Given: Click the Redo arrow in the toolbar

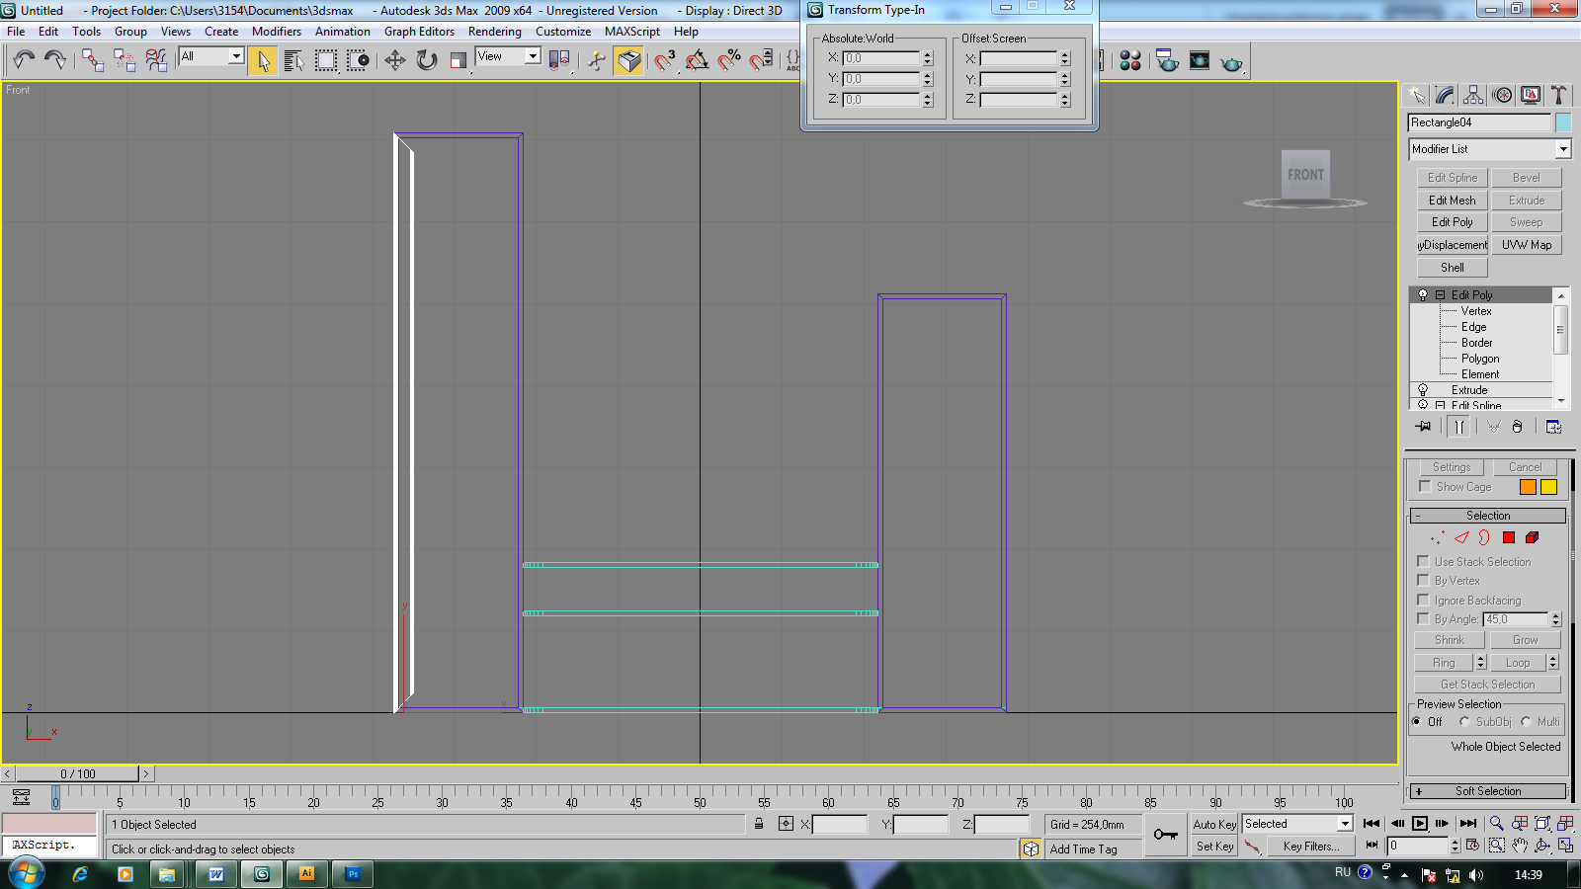Looking at the screenshot, I should [55, 60].
